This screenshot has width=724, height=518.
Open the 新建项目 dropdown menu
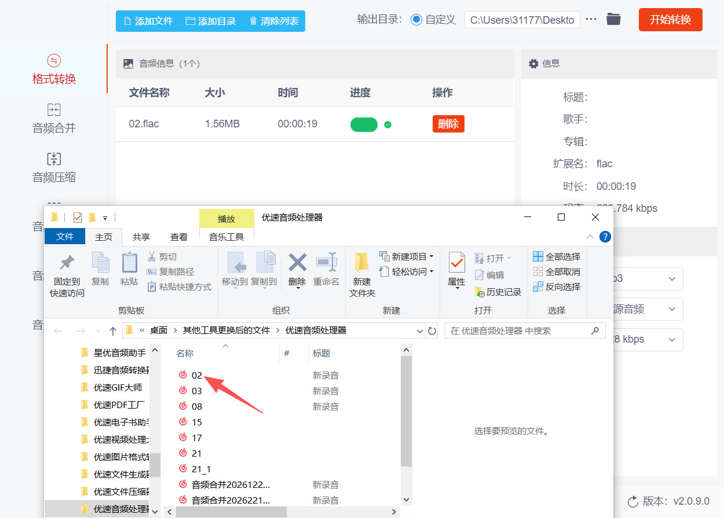coord(408,255)
